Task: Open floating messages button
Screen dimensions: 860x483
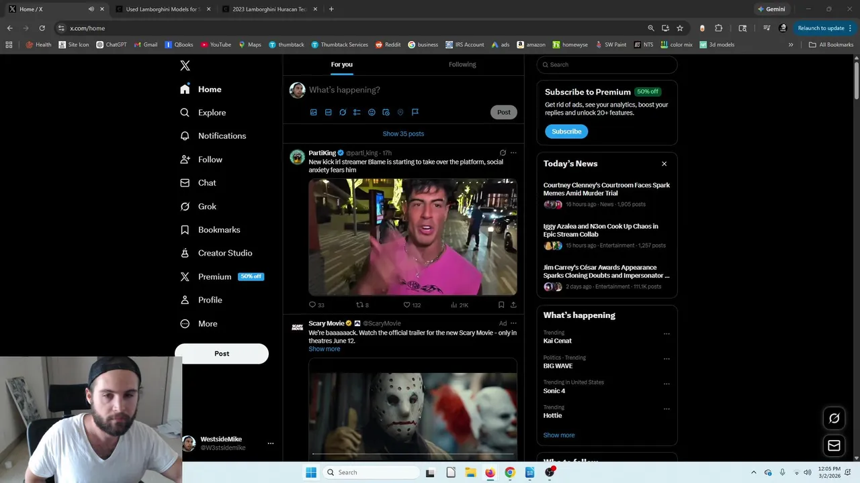Action: [834, 445]
